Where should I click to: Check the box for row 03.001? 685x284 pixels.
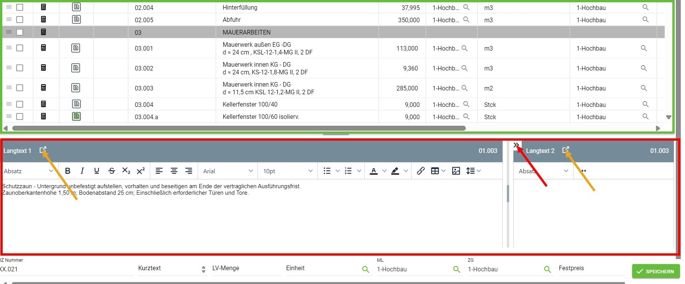pyautogui.click(x=20, y=48)
